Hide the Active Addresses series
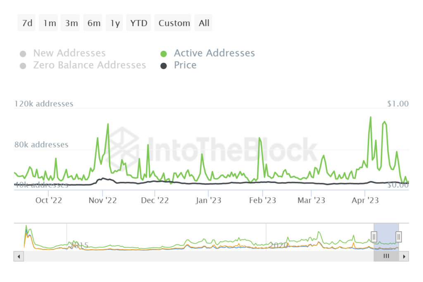 coord(214,53)
